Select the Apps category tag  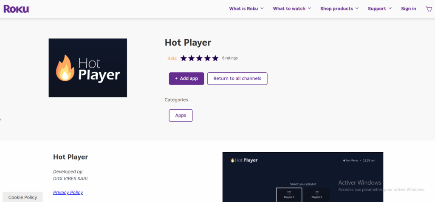pos(181,115)
